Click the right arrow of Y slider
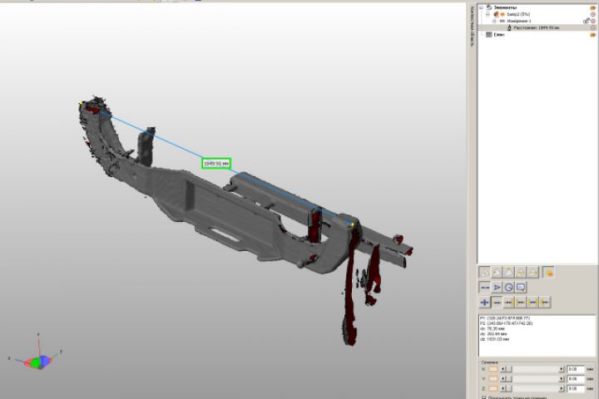Image resolution: width=599 pixels, height=399 pixels. (562, 379)
